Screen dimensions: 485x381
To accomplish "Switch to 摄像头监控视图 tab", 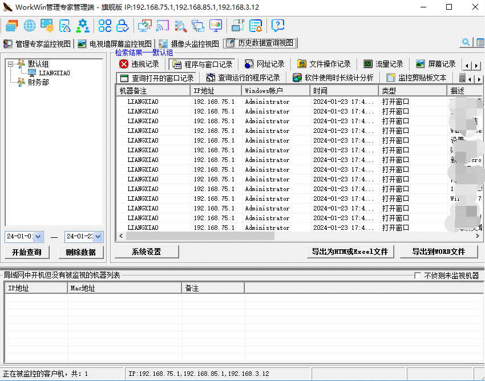I will click(x=189, y=44).
